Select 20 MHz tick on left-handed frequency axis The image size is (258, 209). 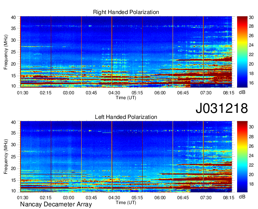[x=13, y=168]
